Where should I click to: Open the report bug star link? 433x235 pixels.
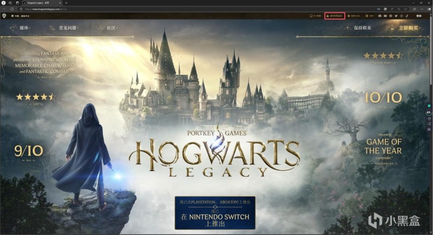click(353, 16)
